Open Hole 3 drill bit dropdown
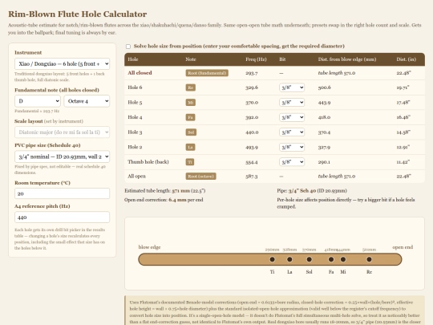The image size is (433, 325). [x=292, y=132]
